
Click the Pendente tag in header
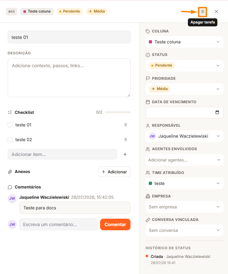coord(70,12)
